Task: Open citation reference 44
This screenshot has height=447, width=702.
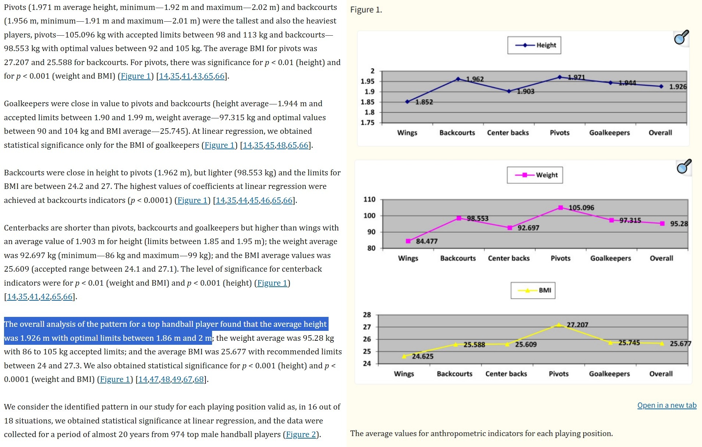Action: coord(243,200)
